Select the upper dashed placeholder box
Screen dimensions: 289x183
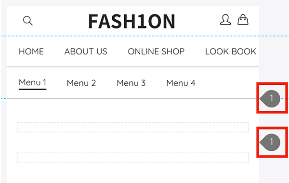133,127
